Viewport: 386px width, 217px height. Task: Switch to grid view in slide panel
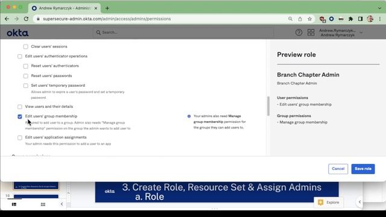coord(43,204)
